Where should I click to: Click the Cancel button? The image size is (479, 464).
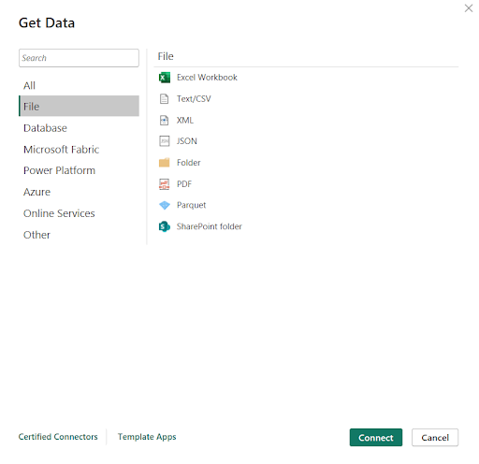pos(435,438)
